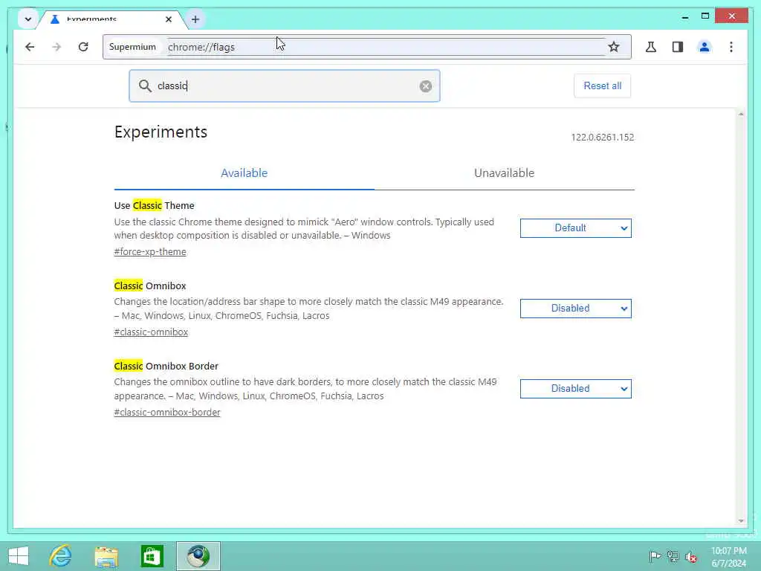Select the Experiments browser tab

(111, 19)
